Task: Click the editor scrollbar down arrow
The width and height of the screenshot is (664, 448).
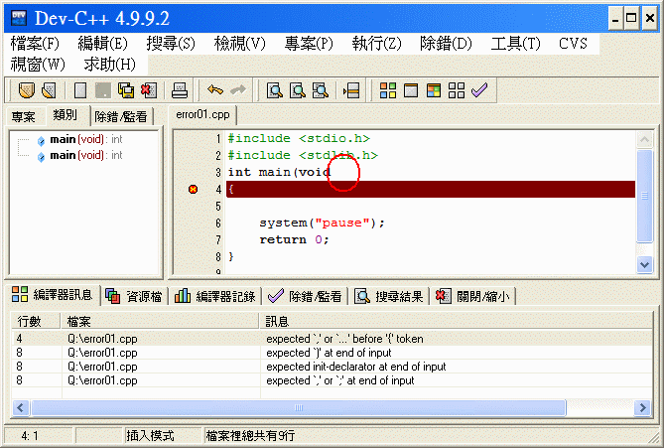Action: [644, 265]
